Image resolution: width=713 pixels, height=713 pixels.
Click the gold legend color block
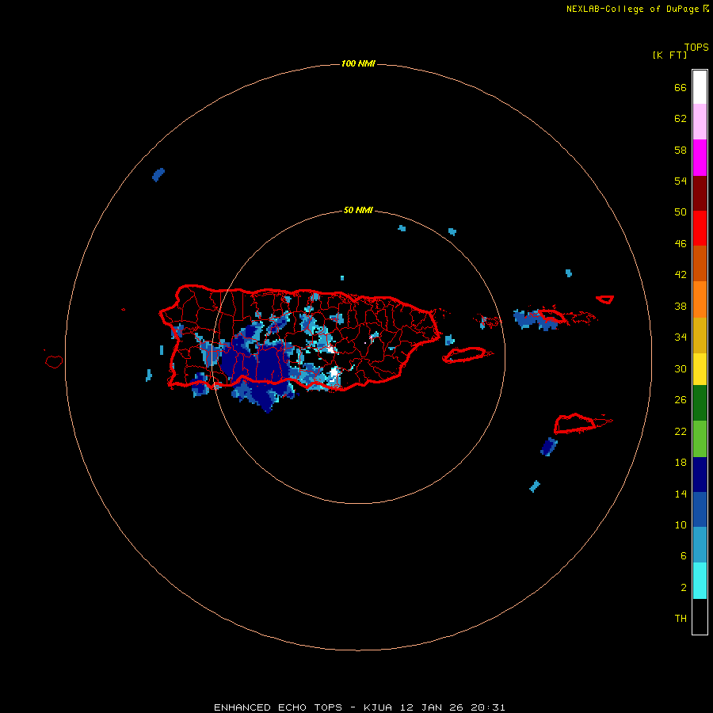point(700,335)
